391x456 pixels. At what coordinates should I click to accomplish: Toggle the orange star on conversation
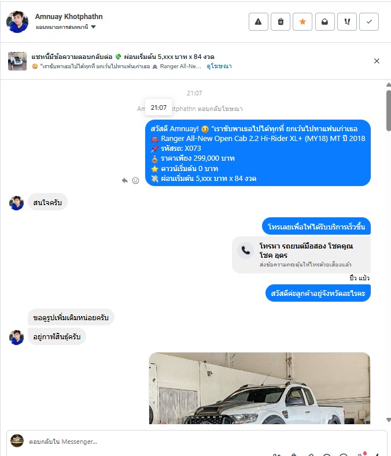tap(303, 22)
